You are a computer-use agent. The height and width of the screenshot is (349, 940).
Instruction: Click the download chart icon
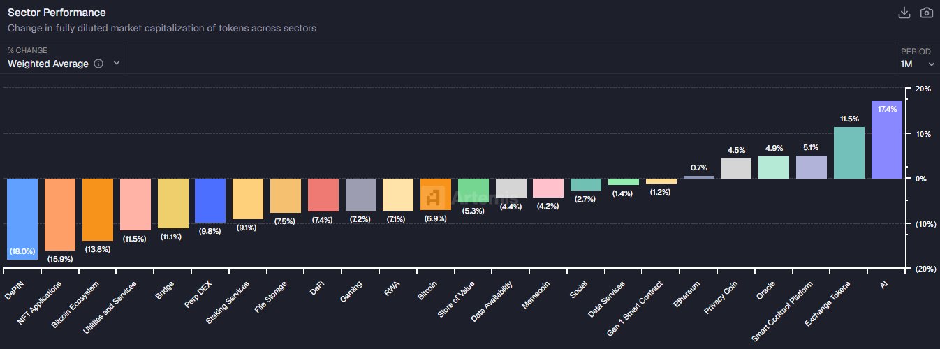[904, 13]
